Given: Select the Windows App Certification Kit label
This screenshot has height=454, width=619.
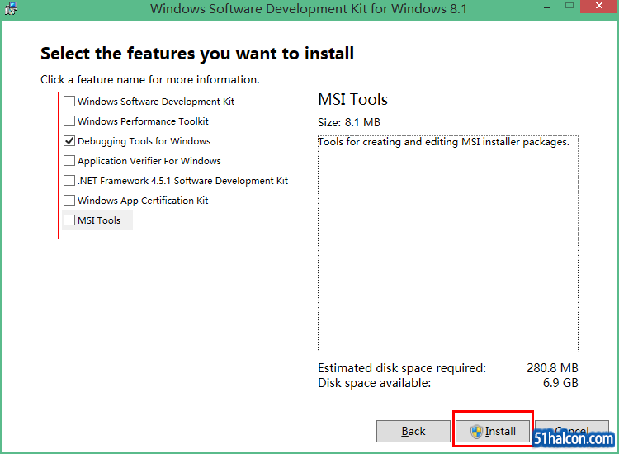Looking at the screenshot, I should [x=143, y=201].
